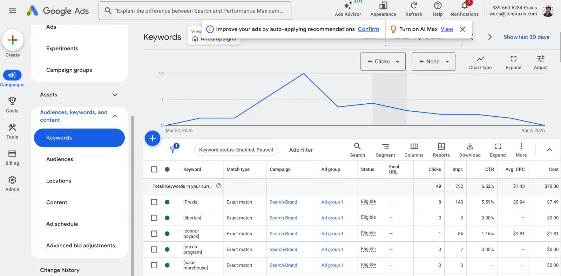561x276 pixels.
Task: Click the Google Ads search field
Action: [x=195, y=11]
